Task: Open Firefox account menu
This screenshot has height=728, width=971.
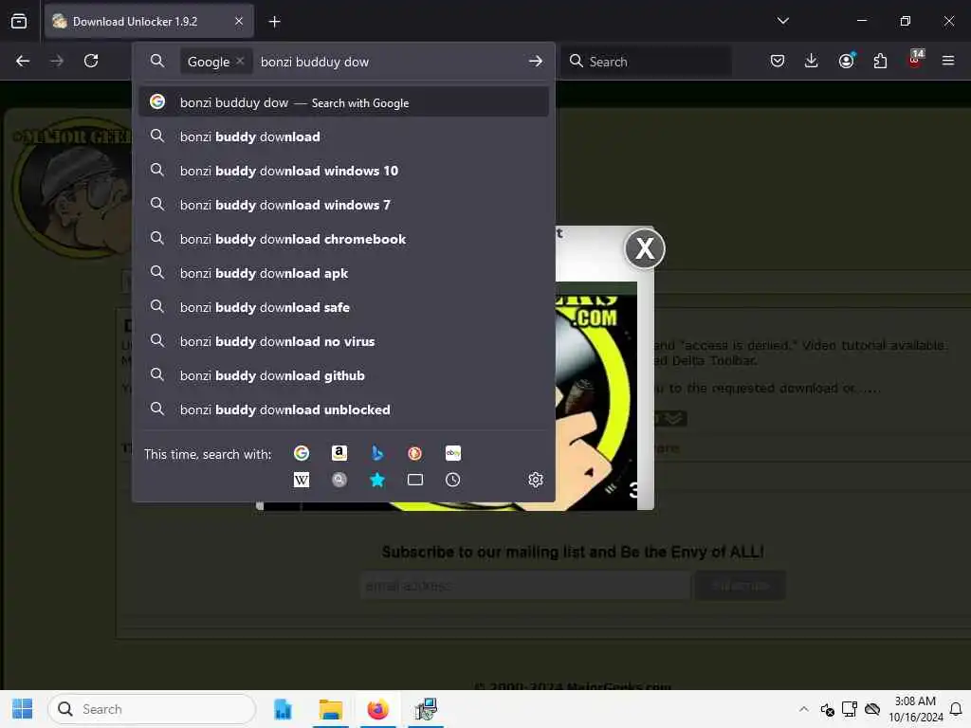Action: 846,61
